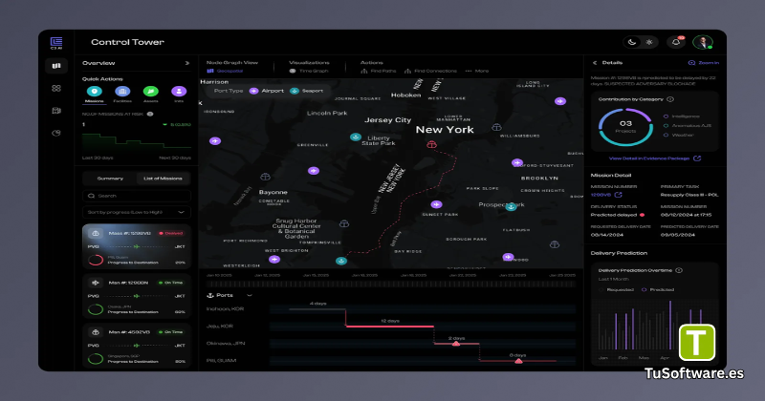Click the mission Search input field
765x401 pixels.
coord(137,196)
